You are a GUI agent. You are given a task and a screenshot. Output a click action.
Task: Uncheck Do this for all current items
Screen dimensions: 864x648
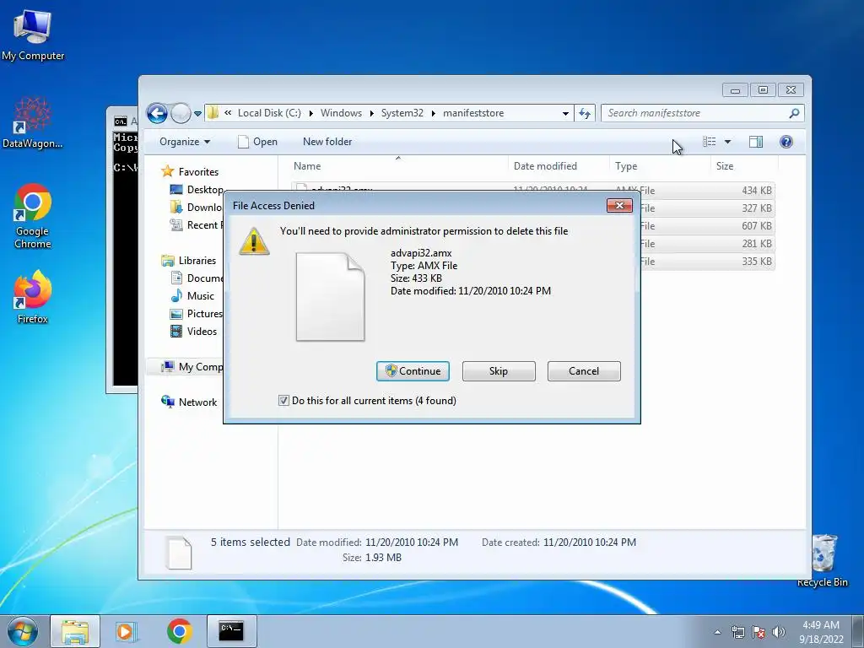[283, 401]
